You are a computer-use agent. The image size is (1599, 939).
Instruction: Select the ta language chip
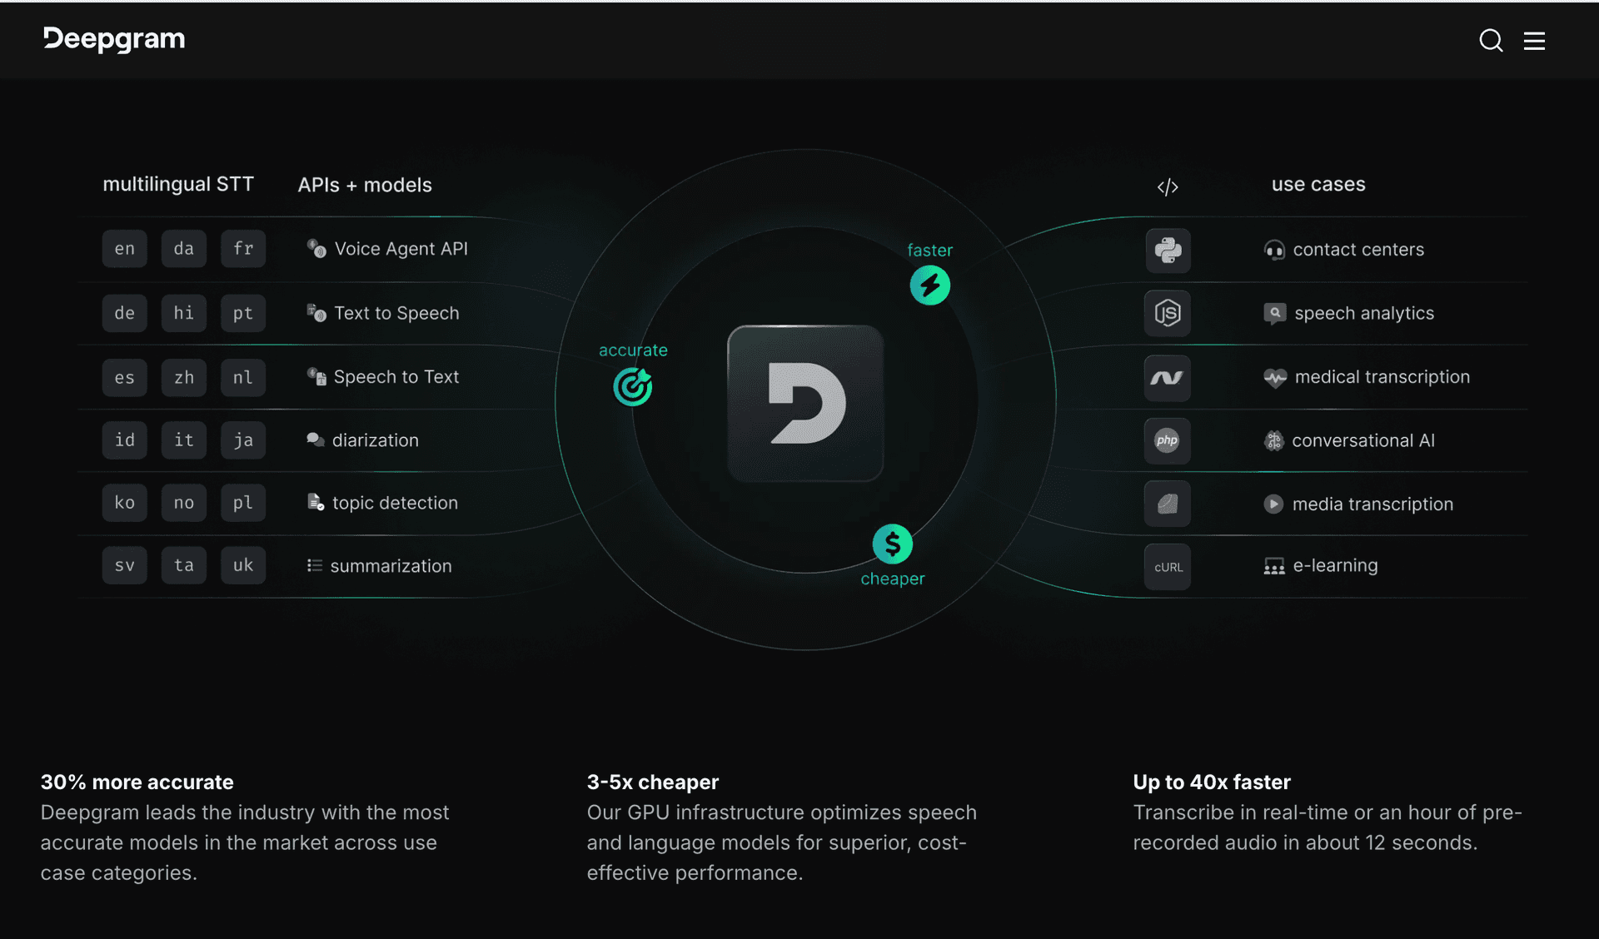pos(184,565)
